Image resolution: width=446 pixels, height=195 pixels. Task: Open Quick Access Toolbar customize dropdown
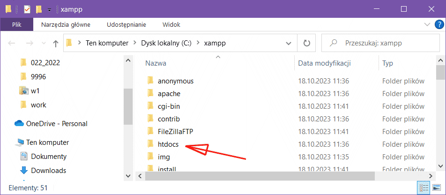point(49,9)
